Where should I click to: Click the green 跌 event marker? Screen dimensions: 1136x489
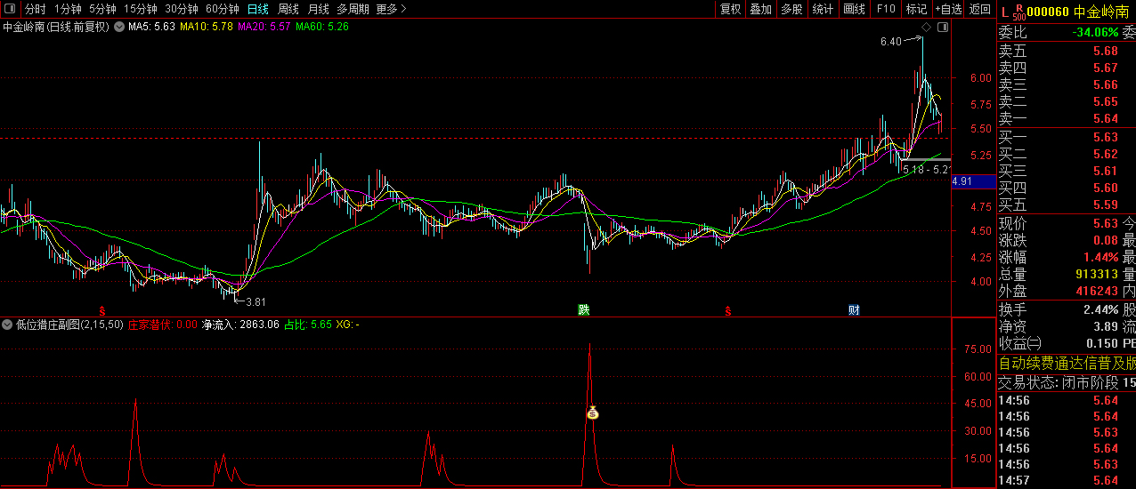click(x=583, y=310)
